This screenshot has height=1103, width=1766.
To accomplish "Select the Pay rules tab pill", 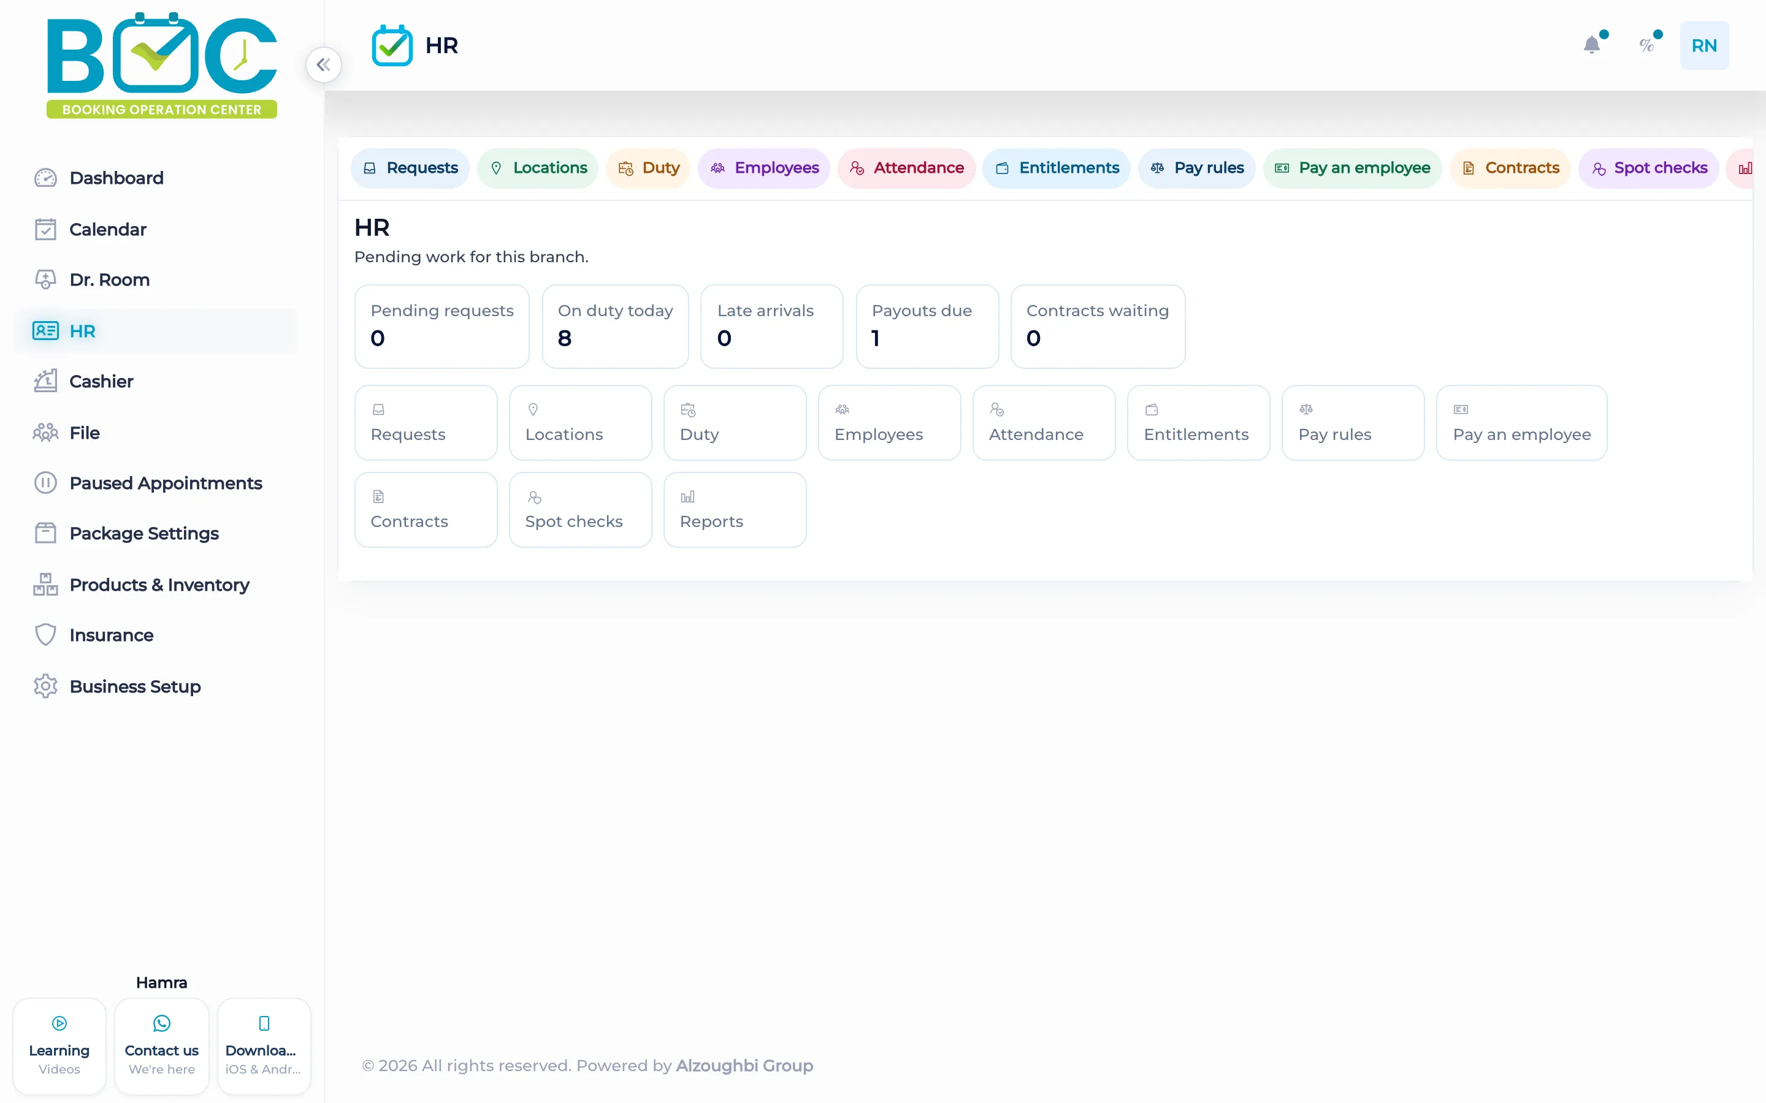I will click(1197, 169).
